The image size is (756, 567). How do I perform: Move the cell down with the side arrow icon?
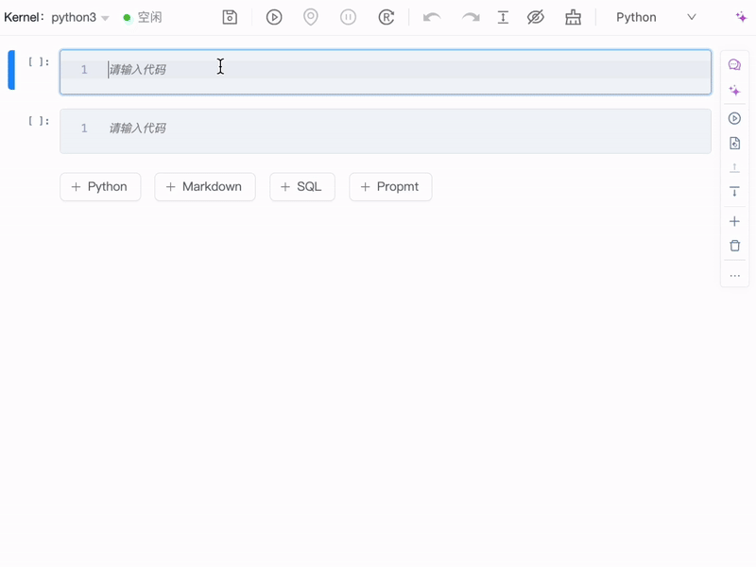(734, 192)
